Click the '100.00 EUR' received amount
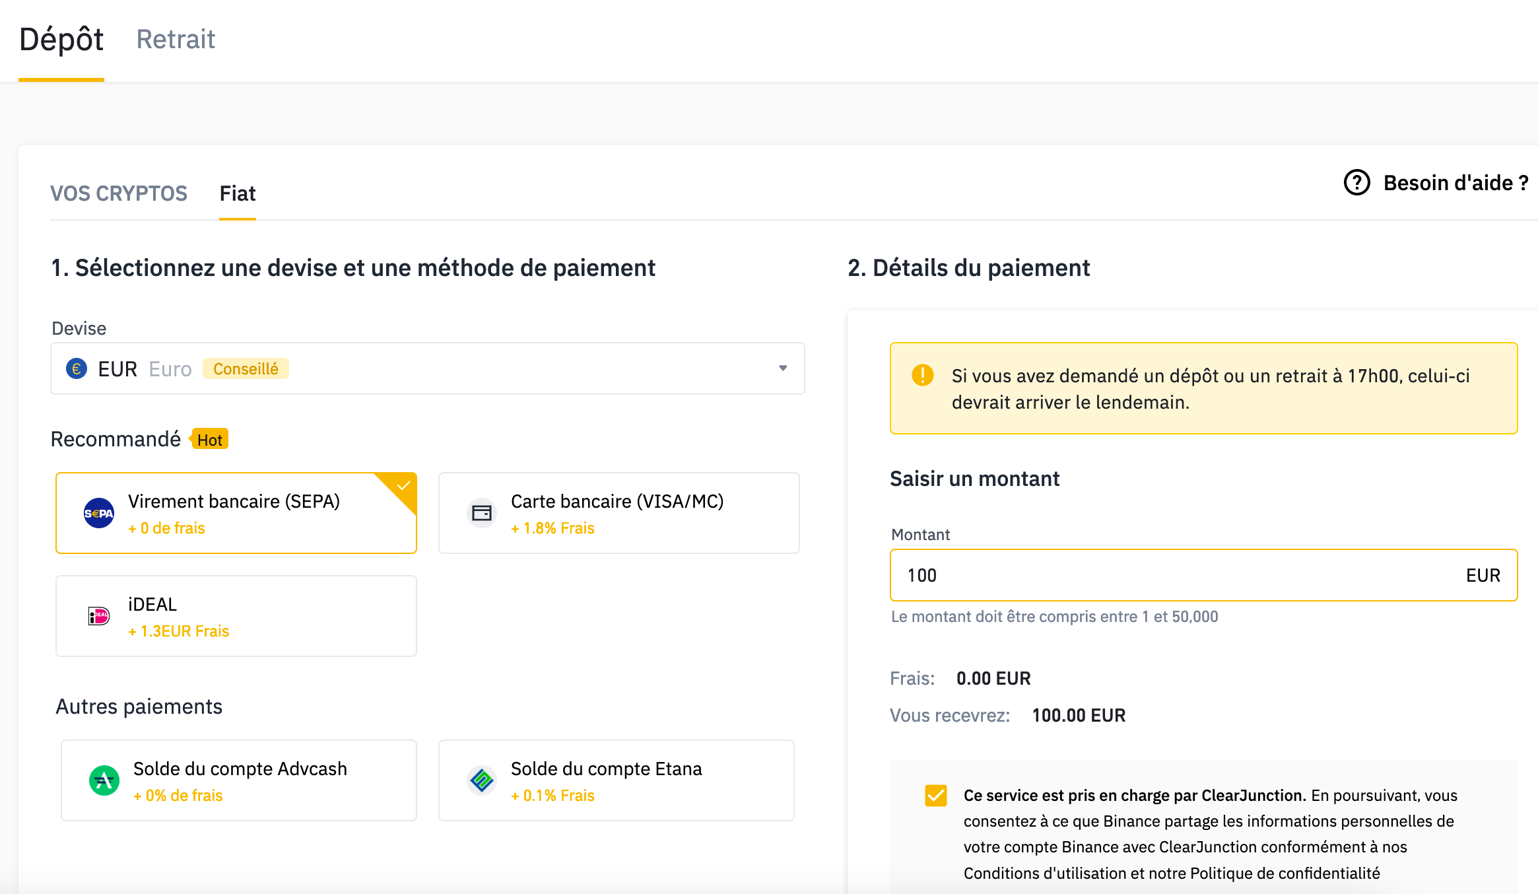 (x=1079, y=716)
